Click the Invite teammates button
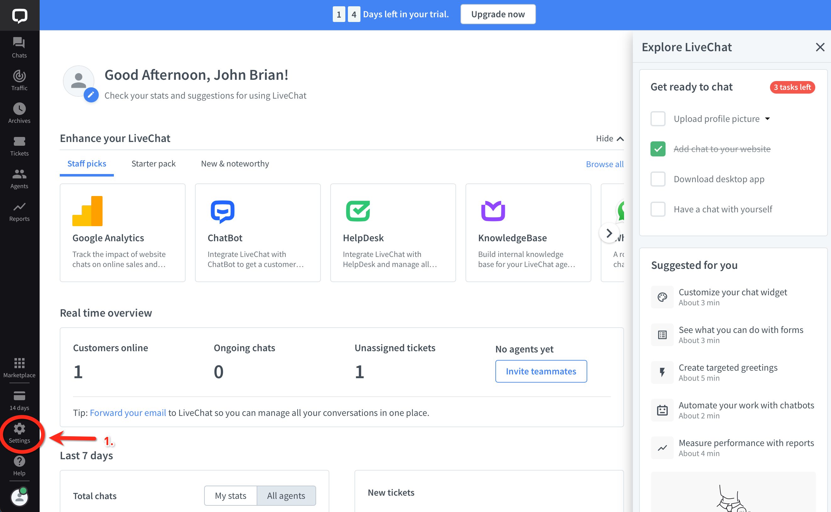Screen dimensions: 831x512 coord(541,371)
